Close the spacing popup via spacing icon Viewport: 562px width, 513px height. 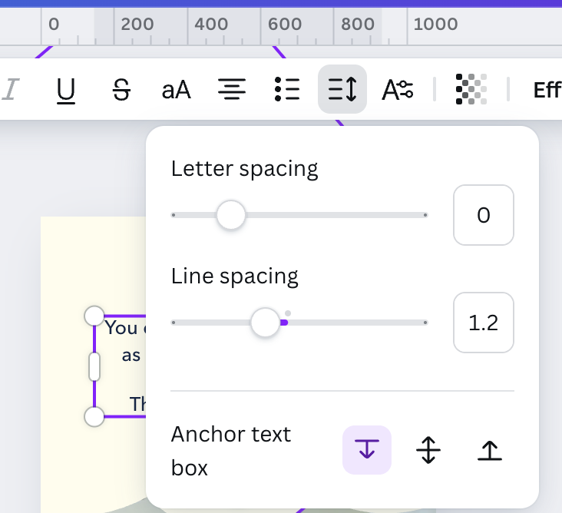342,89
